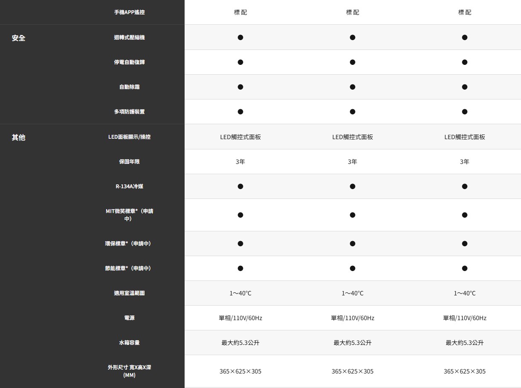Click the 停電自動復歸 dot in the middle model column
The image size is (521, 388).
click(x=352, y=62)
